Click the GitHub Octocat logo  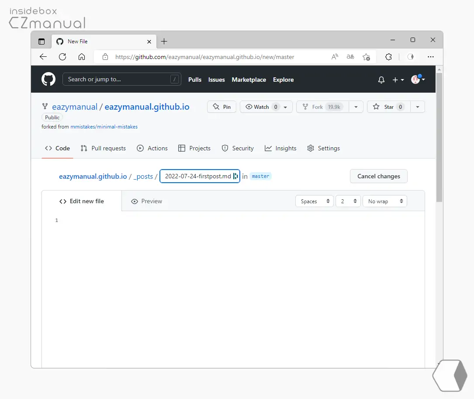click(x=48, y=79)
